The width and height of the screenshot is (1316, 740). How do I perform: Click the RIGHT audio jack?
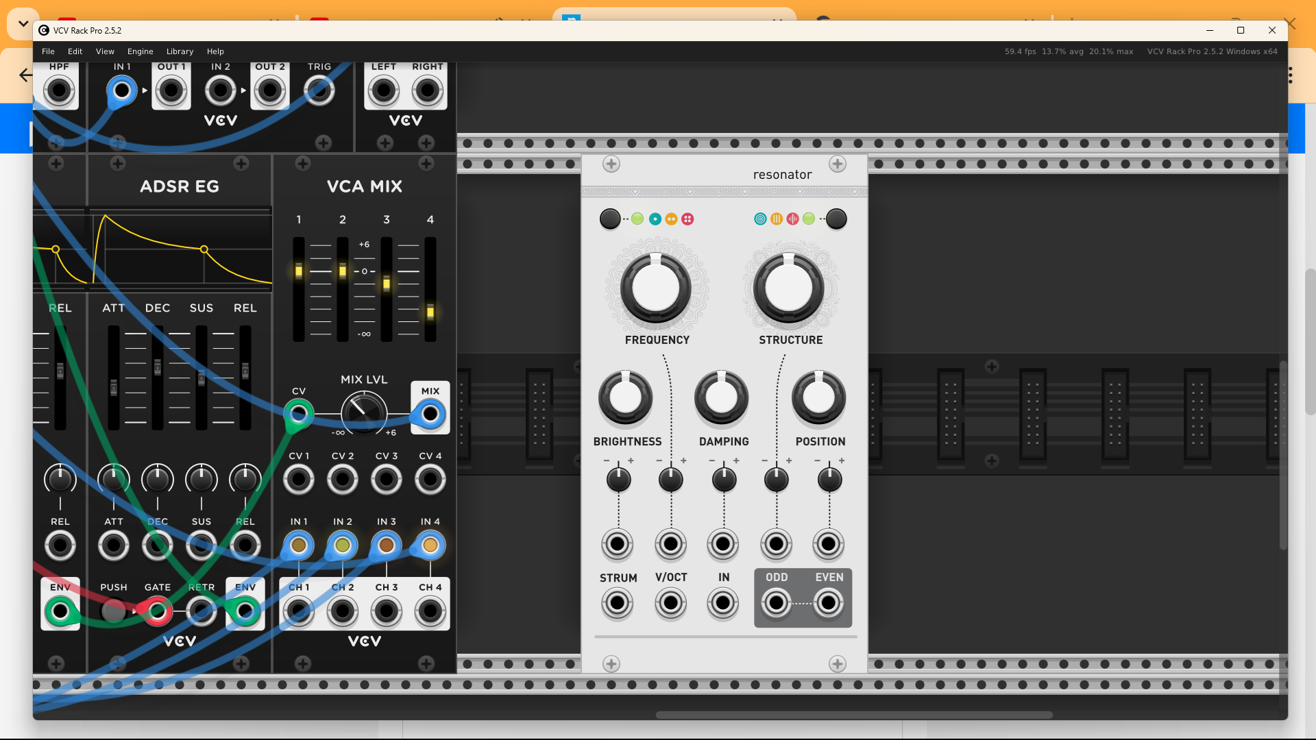[428, 90]
